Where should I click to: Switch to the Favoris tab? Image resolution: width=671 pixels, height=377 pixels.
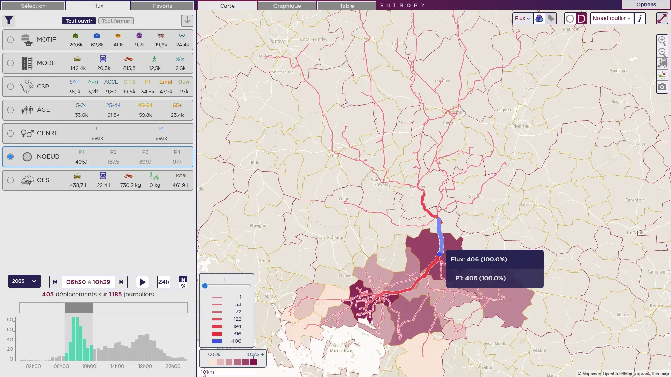162,6
